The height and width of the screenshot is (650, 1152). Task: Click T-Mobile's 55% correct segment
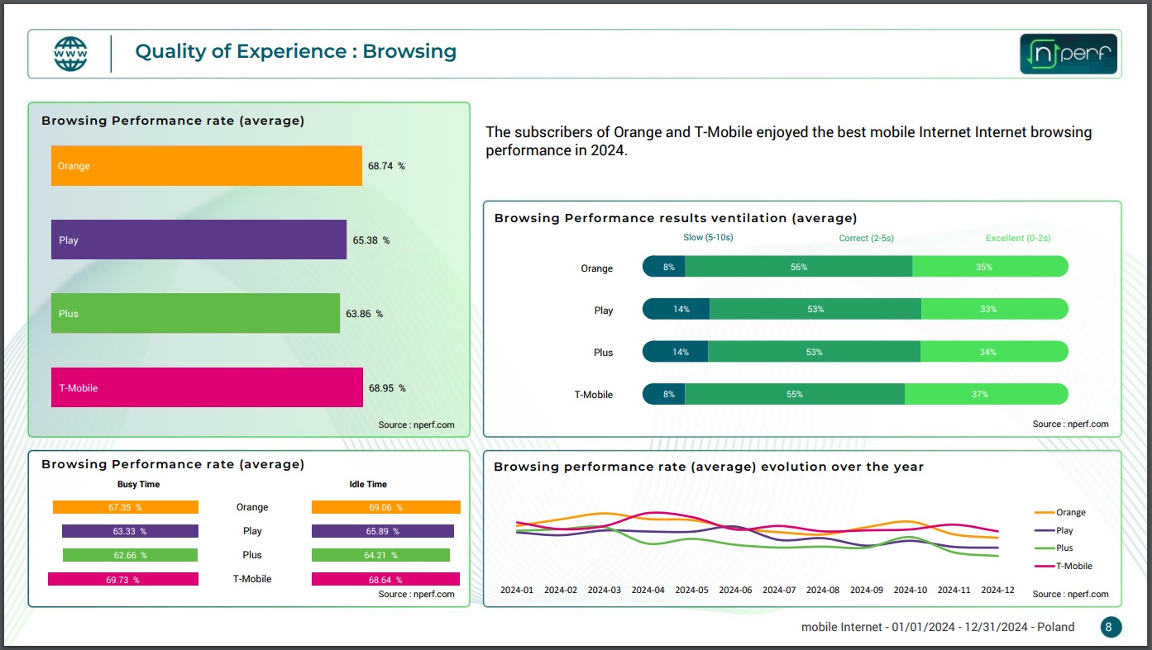(x=795, y=394)
